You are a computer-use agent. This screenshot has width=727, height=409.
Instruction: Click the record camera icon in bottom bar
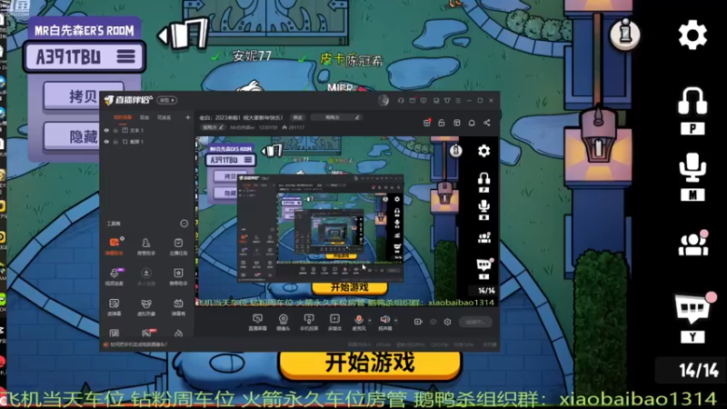pyautogui.click(x=418, y=322)
